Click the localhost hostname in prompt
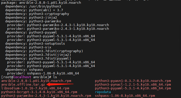 click(x=22, y=77)
